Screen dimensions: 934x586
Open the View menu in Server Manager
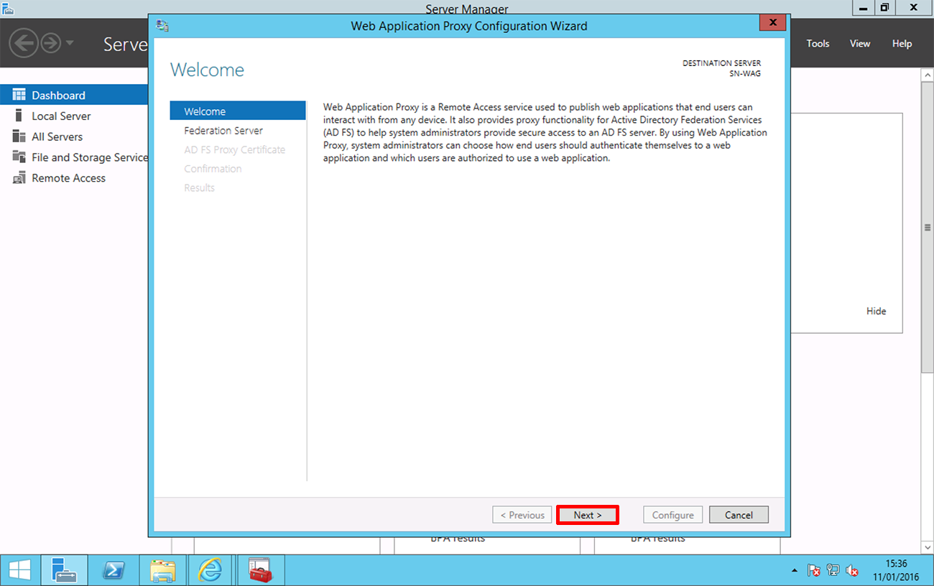pyautogui.click(x=860, y=44)
